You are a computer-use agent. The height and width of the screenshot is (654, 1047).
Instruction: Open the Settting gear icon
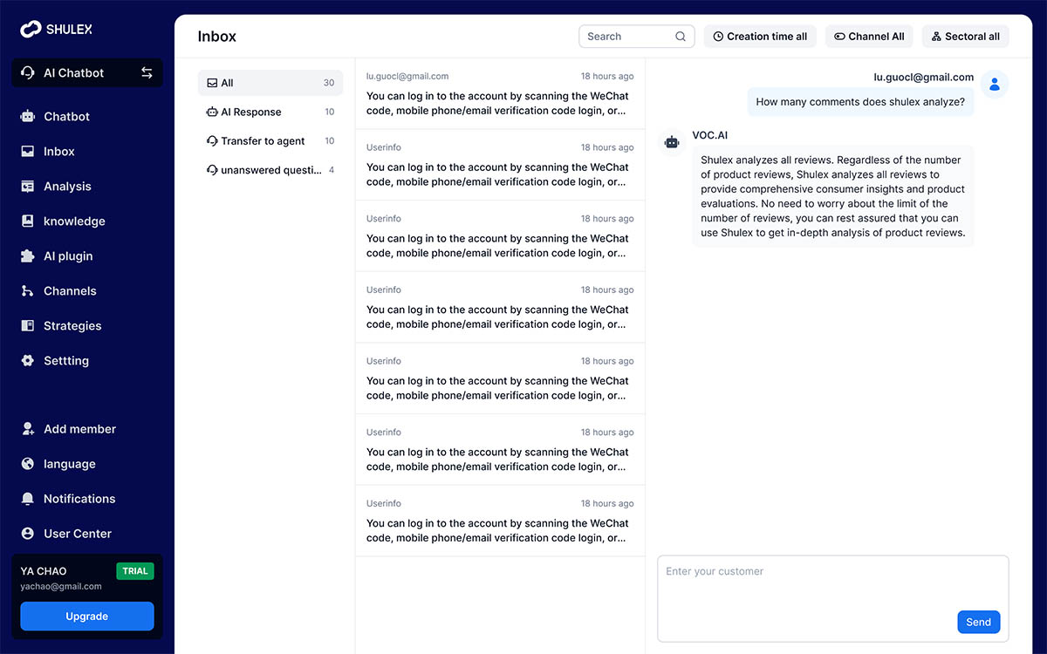28,361
